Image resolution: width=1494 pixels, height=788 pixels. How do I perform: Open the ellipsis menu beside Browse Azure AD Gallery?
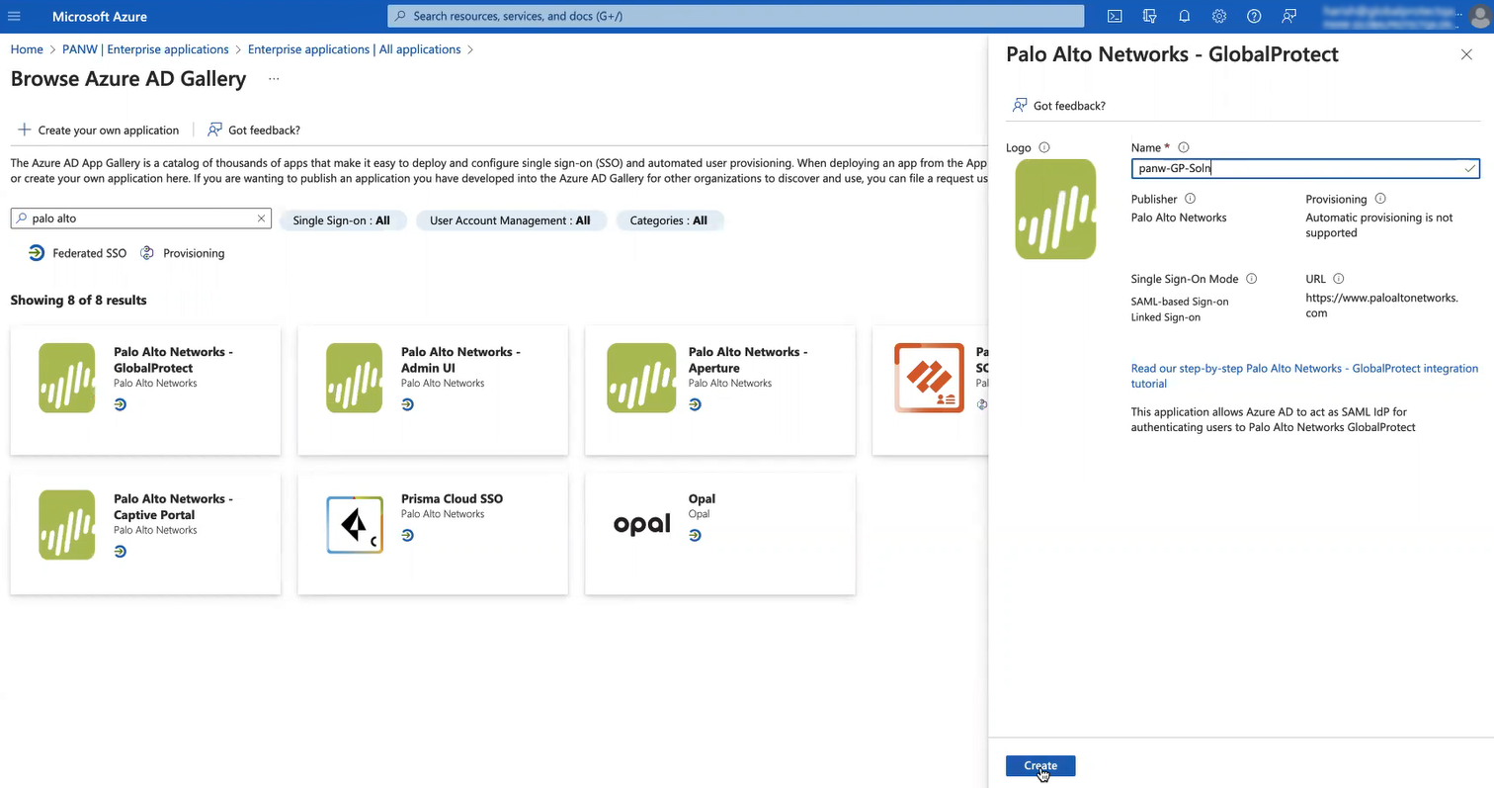pyautogui.click(x=274, y=79)
